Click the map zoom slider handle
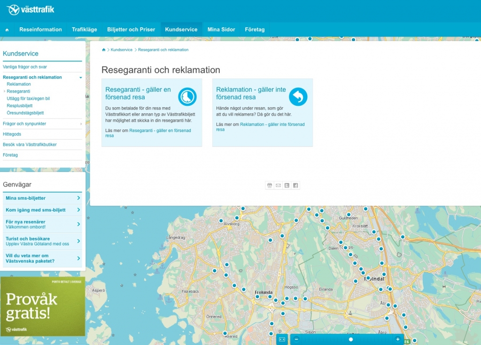The height and width of the screenshot is (345, 481). [x=351, y=339]
